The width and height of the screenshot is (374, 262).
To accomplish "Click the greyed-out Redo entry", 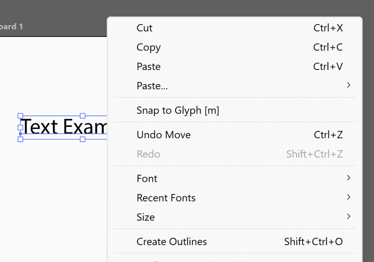I will tap(148, 154).
